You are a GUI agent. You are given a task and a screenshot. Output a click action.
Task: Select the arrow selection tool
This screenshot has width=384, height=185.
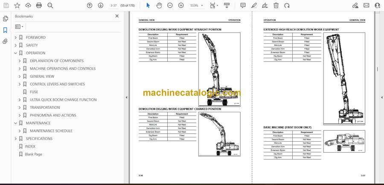coord(148,6)
